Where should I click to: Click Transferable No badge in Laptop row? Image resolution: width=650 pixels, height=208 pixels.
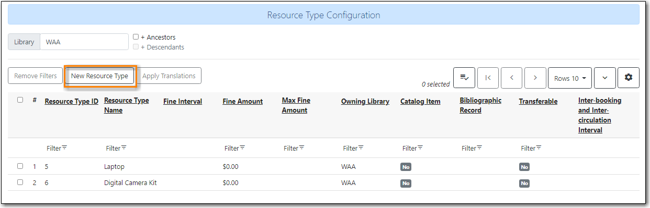pyautogui.click(x=524, y=167)
